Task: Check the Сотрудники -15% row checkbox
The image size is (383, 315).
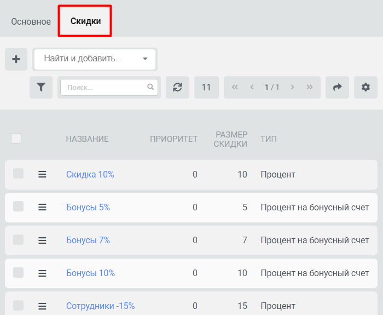Action: click(x=18, y=306)
